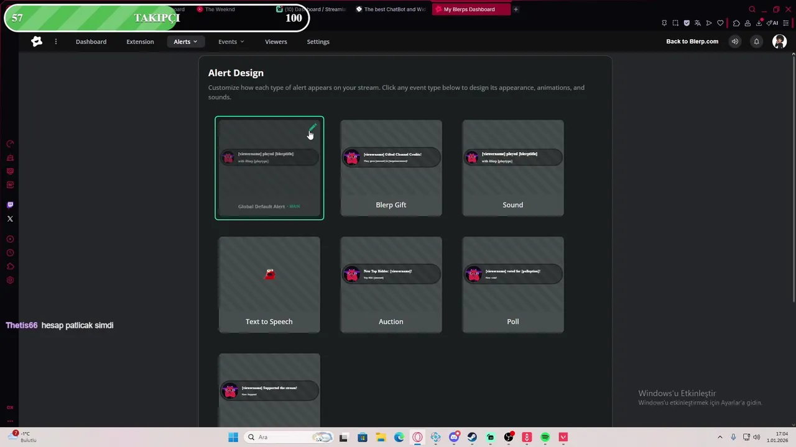Viewport: 796px width, 447px height.
Task: Show hidden system tray icons chevron
Action: pyautogui.click(x=720, y=437)
